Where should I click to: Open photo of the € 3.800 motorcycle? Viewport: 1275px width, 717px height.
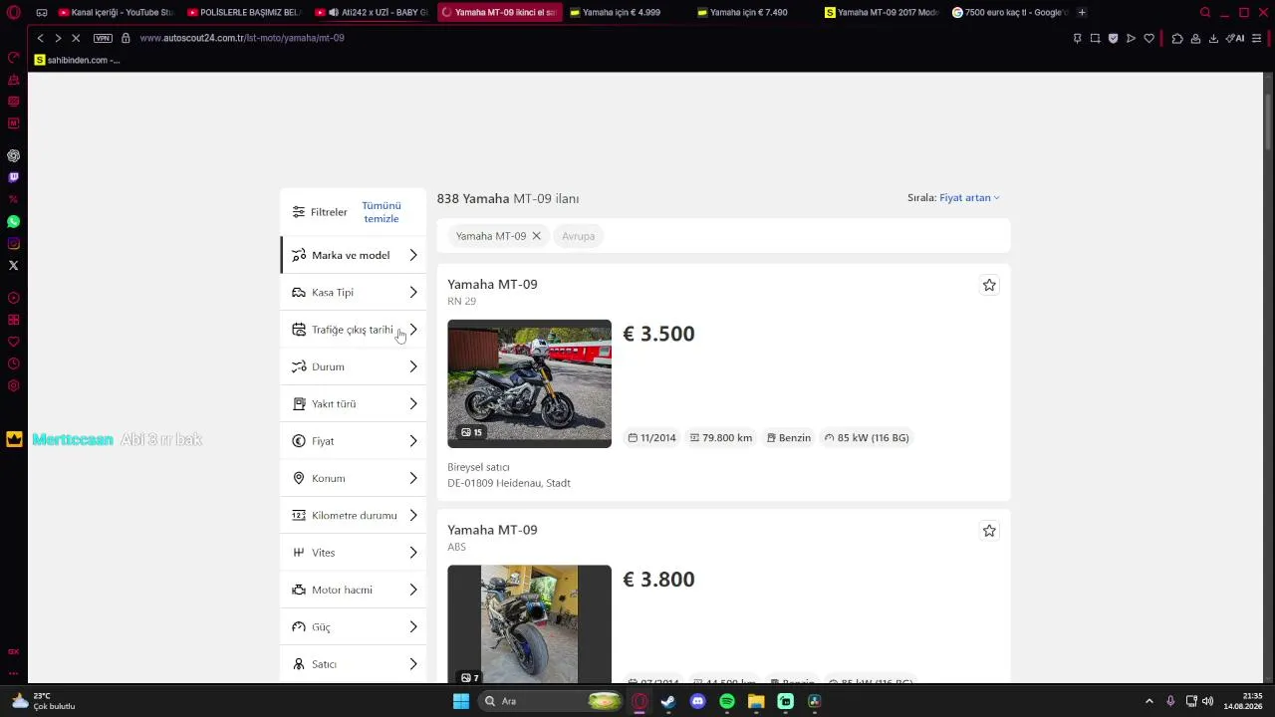[x=529, y=624]
